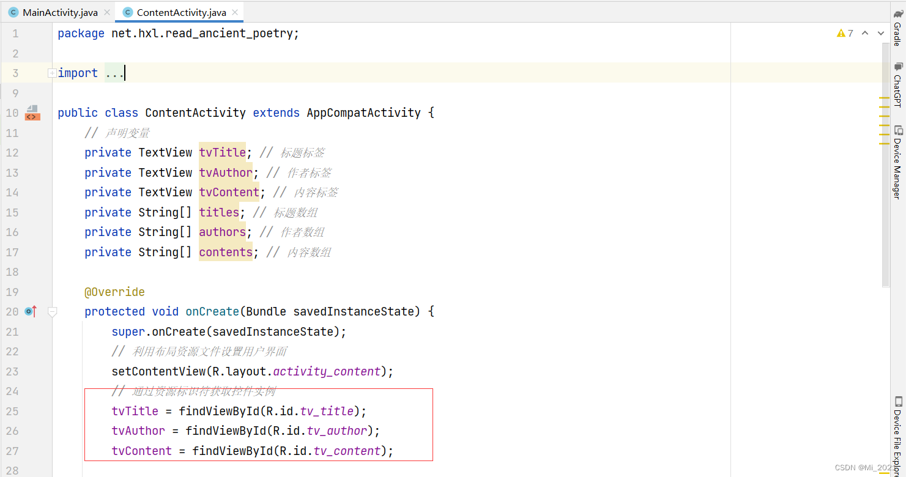The height and width of the screenshot is (477, 906).
Task: Click line number 12 in the gutter
Action: point(12,152)
